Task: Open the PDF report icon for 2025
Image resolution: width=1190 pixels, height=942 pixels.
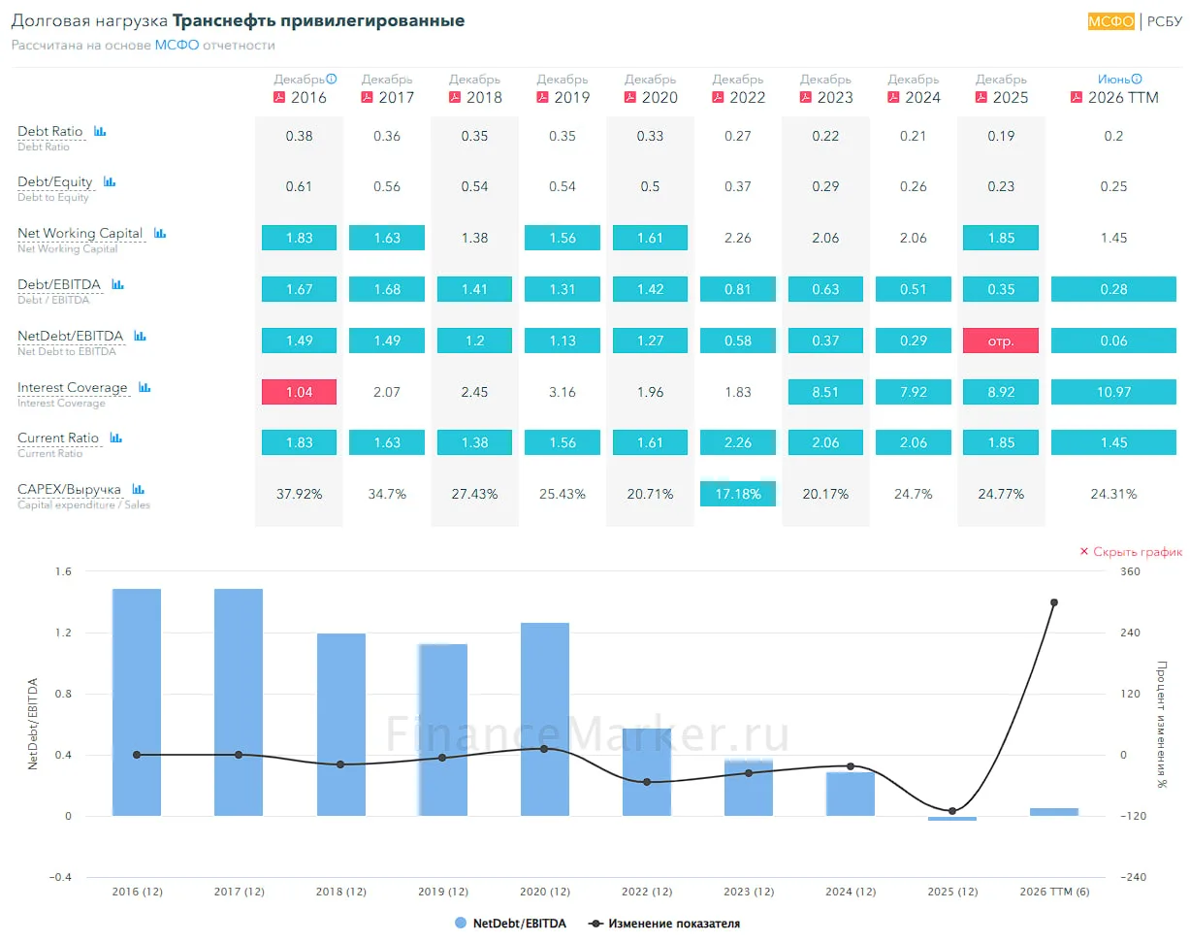Action: click(x=981, y=97)
